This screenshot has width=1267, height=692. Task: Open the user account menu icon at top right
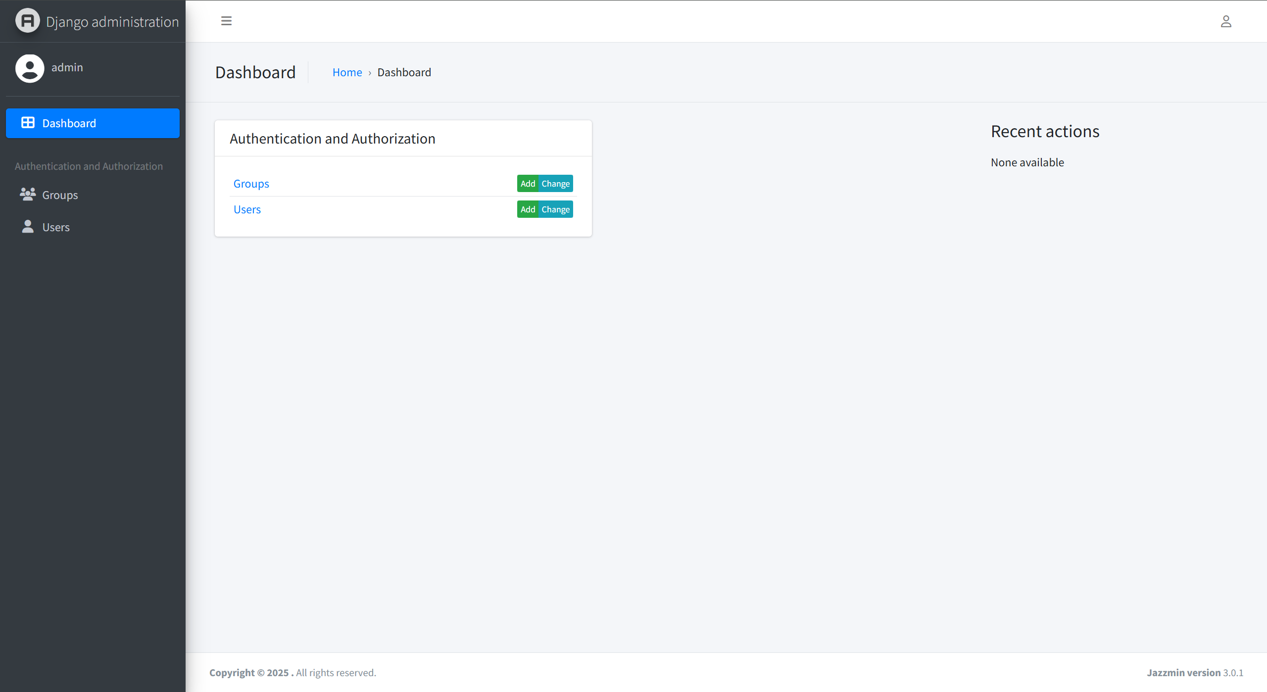pyautogui.click(x=1226, y=21)
